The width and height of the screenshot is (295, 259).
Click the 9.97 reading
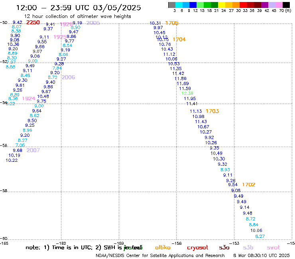[158, 28]
